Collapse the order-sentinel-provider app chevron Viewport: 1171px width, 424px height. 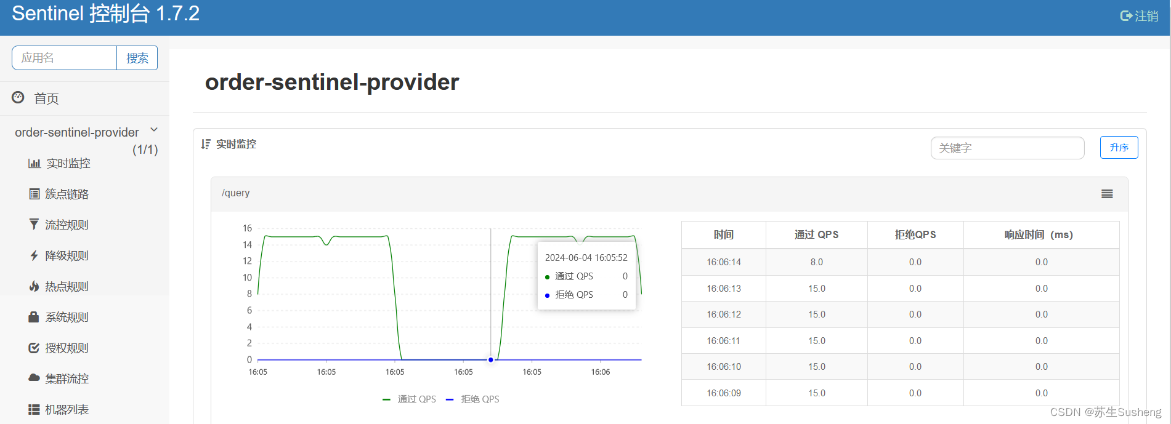(x=154, y=130)
